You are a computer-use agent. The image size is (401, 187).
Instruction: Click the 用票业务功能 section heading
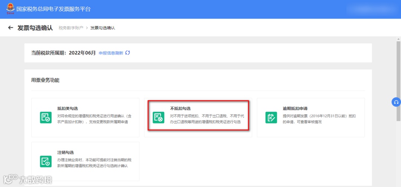(x=45, y=80)
